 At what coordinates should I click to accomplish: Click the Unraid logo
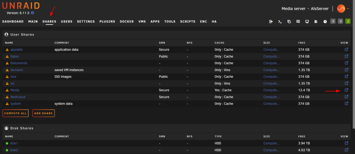pyautogui.click(x=21, y=6)
